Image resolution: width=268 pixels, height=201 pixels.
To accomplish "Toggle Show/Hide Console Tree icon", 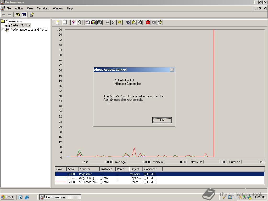I will 24,15.
